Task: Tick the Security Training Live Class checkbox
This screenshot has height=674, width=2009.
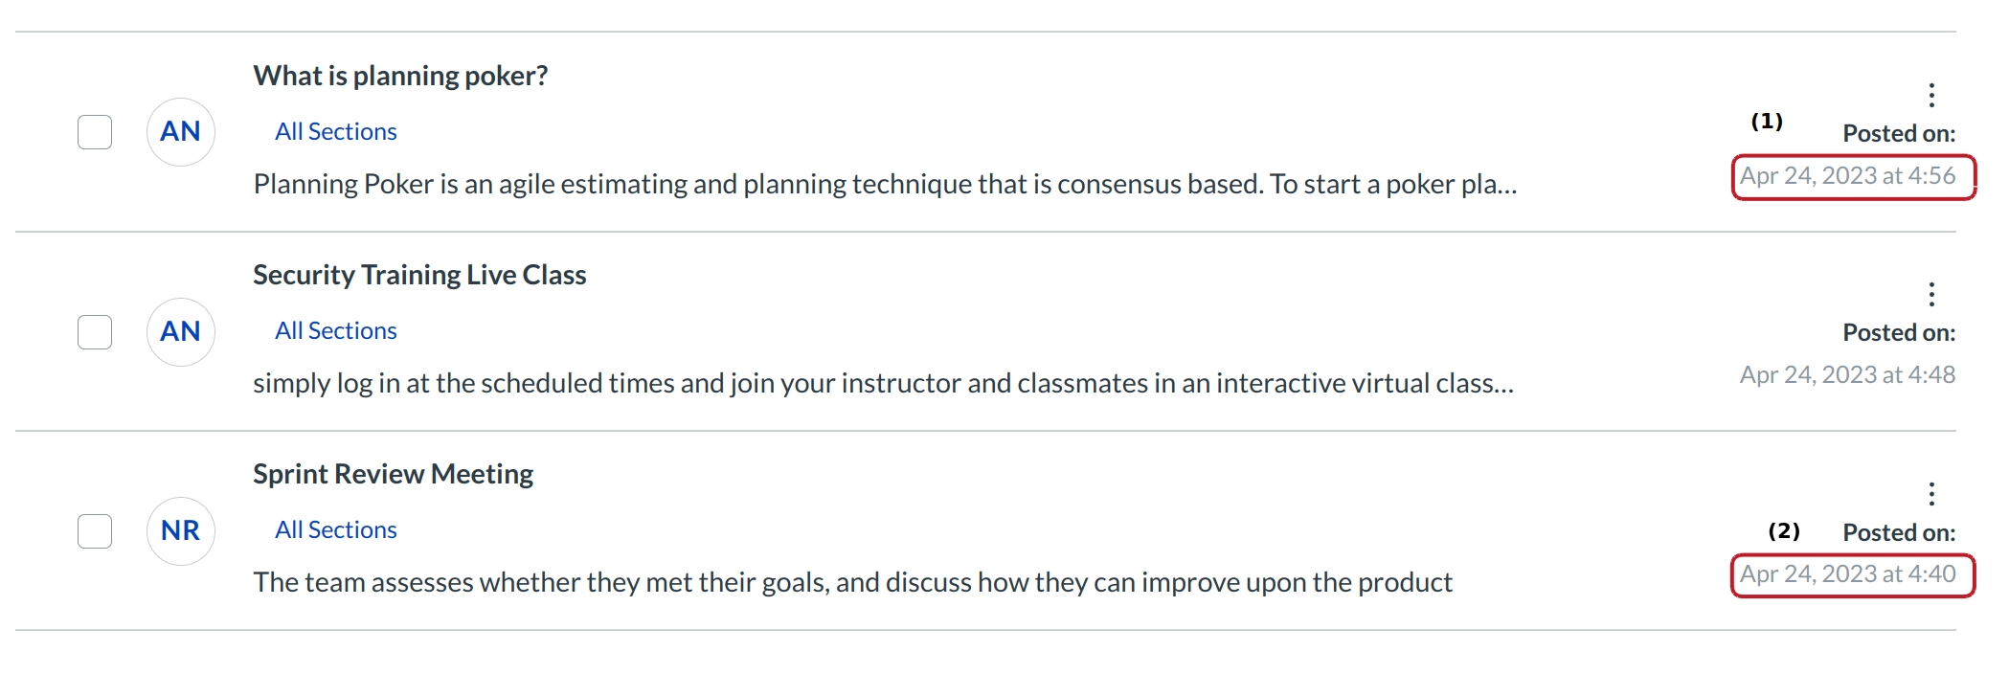Action: click(95, 331)
